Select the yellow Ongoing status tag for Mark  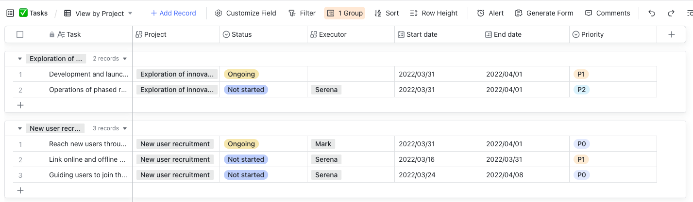tap(241, 144)
